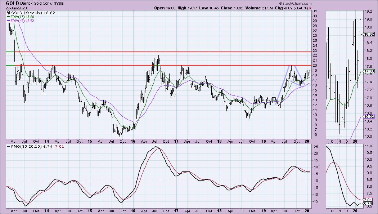Viewport: 378px width, 214px height.
Task: Click the boxed 18.62 price tag on the zoom panel
Action: 370,35
